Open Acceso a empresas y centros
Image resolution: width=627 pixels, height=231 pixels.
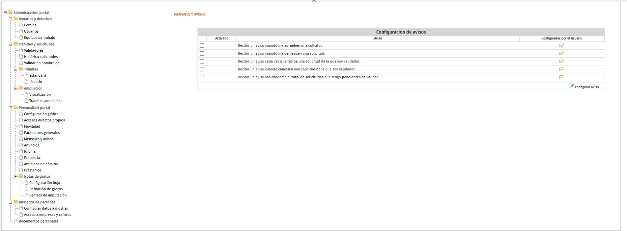tap(47, 215)
